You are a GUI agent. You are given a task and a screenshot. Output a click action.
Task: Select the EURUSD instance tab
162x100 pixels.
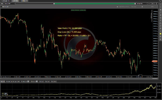tap(5, 1)
